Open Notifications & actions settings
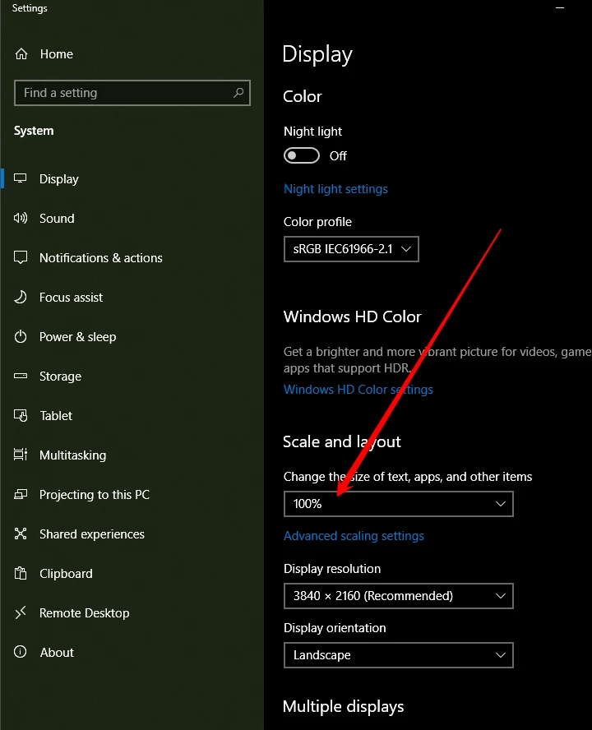592x730 pixels. [x=100, y=258]
